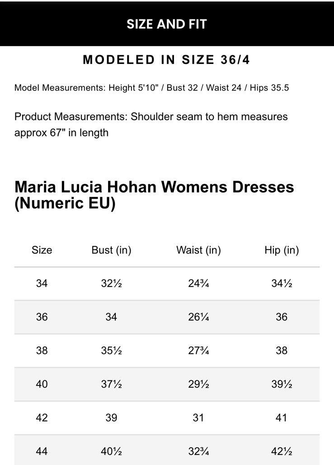Select size 42 in the size column

[x=42, y=417]
